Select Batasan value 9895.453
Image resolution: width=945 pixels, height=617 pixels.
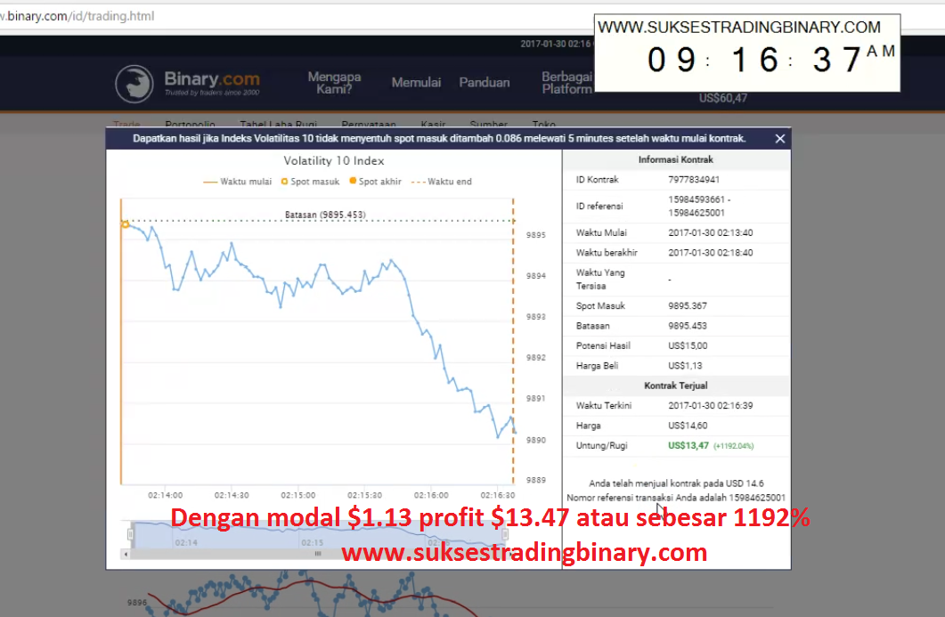click(688, 326)
